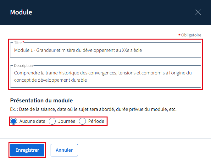
Task: Click the small Description field label
Action: pyautogui.click(x=23, y=66)
